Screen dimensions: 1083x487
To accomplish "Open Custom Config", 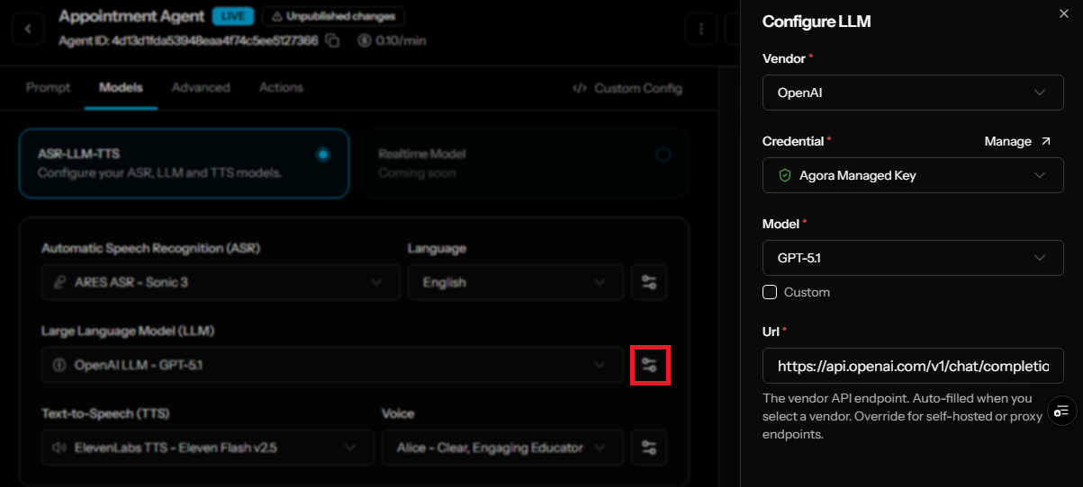I will [627, 88].
